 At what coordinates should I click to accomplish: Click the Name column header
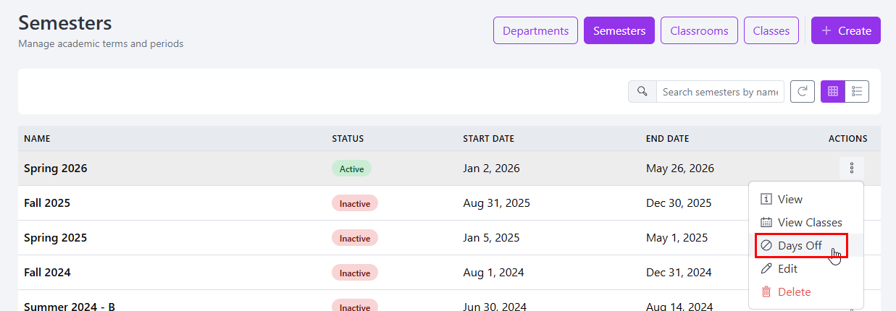pos(37,139)
